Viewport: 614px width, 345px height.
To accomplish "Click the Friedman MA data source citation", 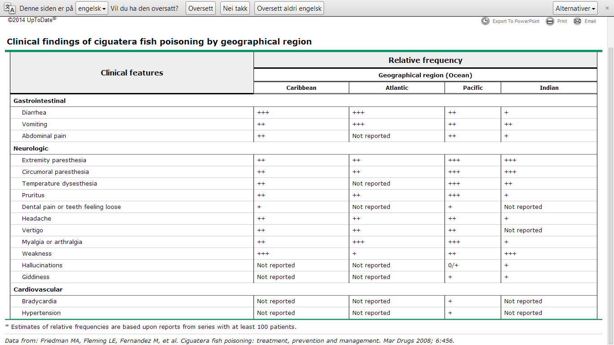I will (230, 341).
